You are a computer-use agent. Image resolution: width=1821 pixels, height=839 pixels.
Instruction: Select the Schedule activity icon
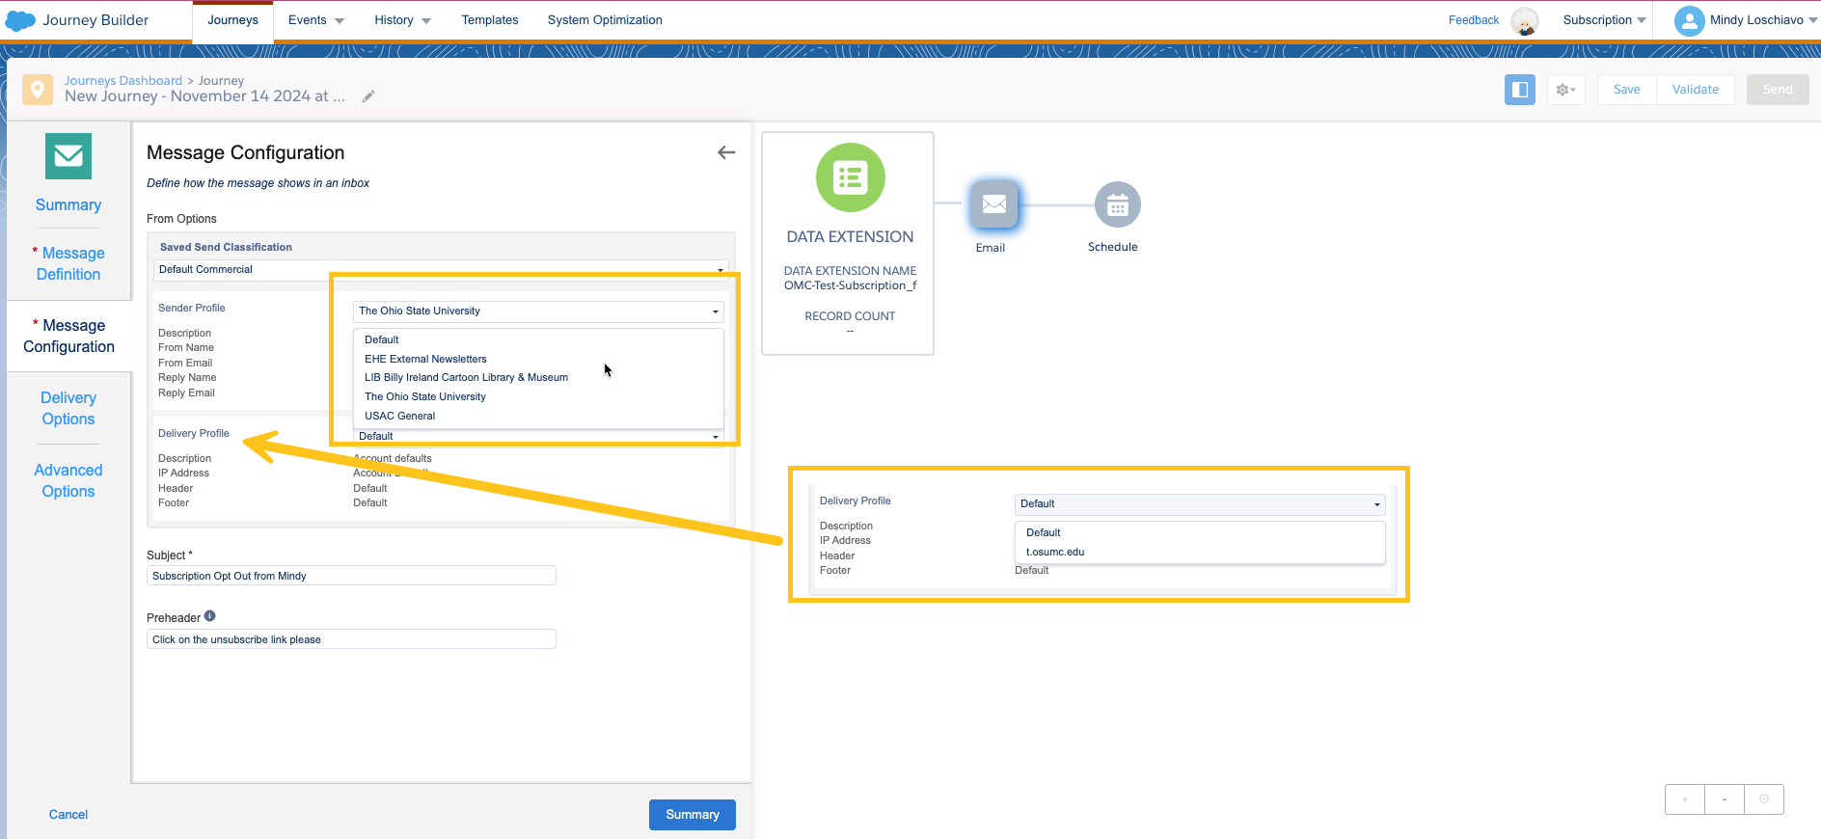[x=1117, y=204]
